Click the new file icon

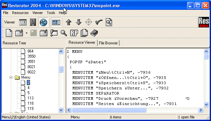(x=9, y=33)
